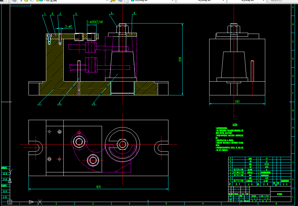The image size is (298, 206).
Task: Click border zone number 7 at bottom
Action: click(240, 204)
